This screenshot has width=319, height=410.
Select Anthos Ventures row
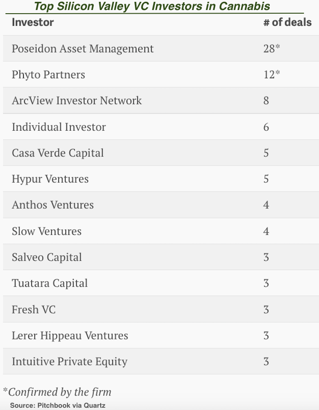click(x=161, y=205)
